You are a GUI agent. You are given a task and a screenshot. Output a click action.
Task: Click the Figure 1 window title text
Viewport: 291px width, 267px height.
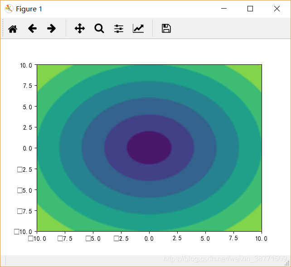click(x=29, y=9)
